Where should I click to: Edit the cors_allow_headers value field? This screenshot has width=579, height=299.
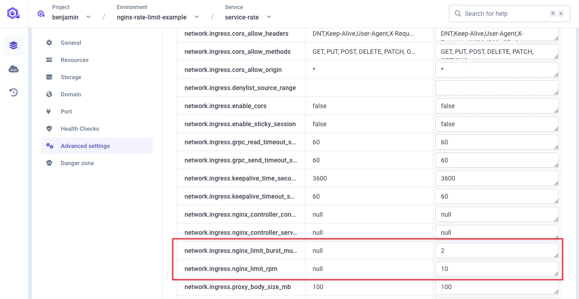pos(497,34)
